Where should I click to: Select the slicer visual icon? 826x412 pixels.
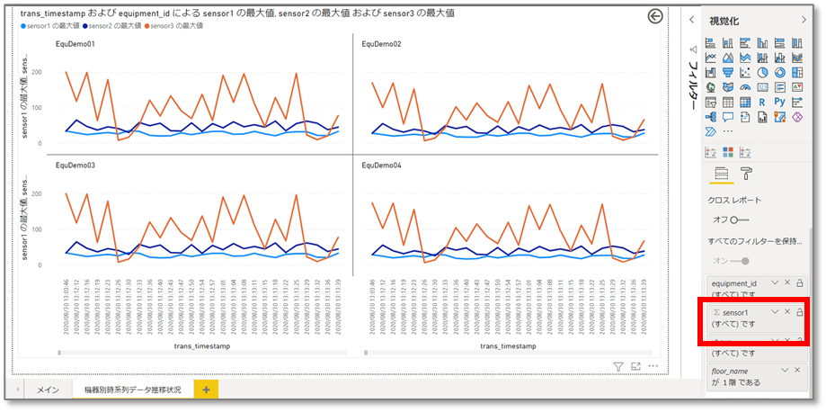(x=711, y=103)
